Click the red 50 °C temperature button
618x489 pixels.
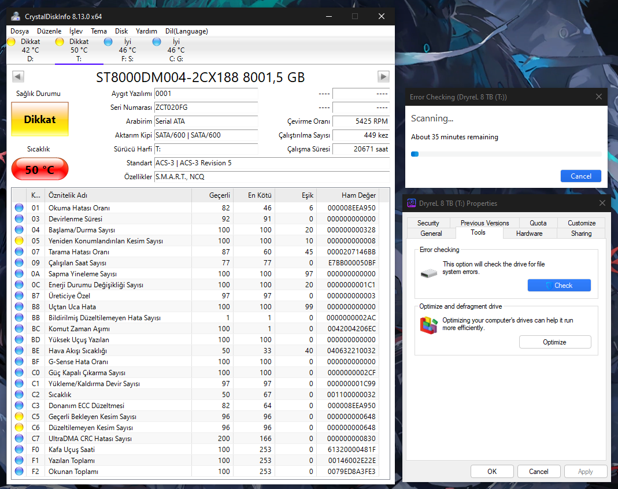coord(40,169)
